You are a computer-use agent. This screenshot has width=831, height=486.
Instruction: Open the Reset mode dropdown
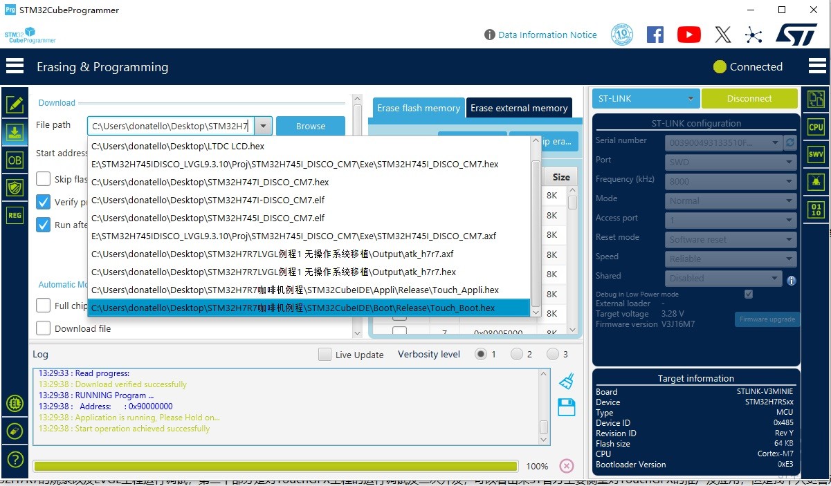pyautogui.click(x=731, y=239)
